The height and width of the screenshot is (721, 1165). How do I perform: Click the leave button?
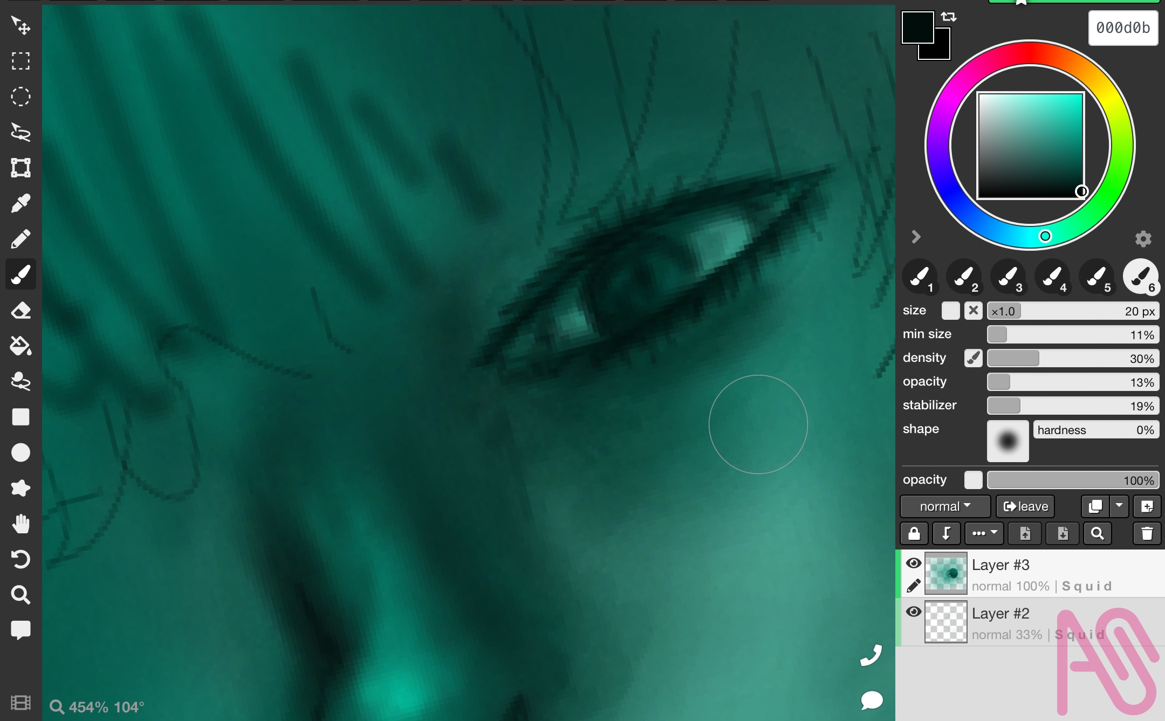pyautogui.click(x=1025, y=506)
